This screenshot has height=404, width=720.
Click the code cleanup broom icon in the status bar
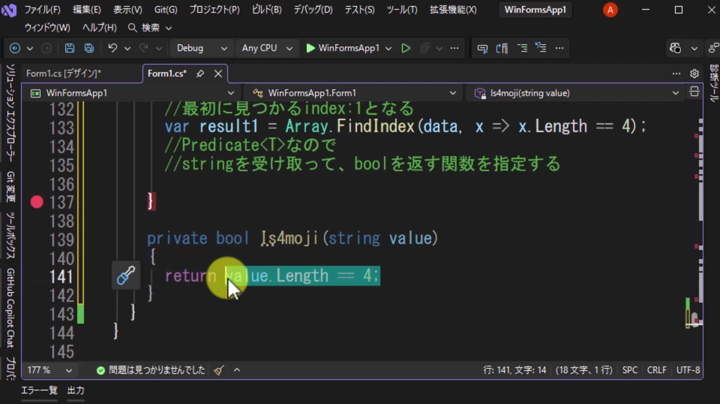click(219, 370)
